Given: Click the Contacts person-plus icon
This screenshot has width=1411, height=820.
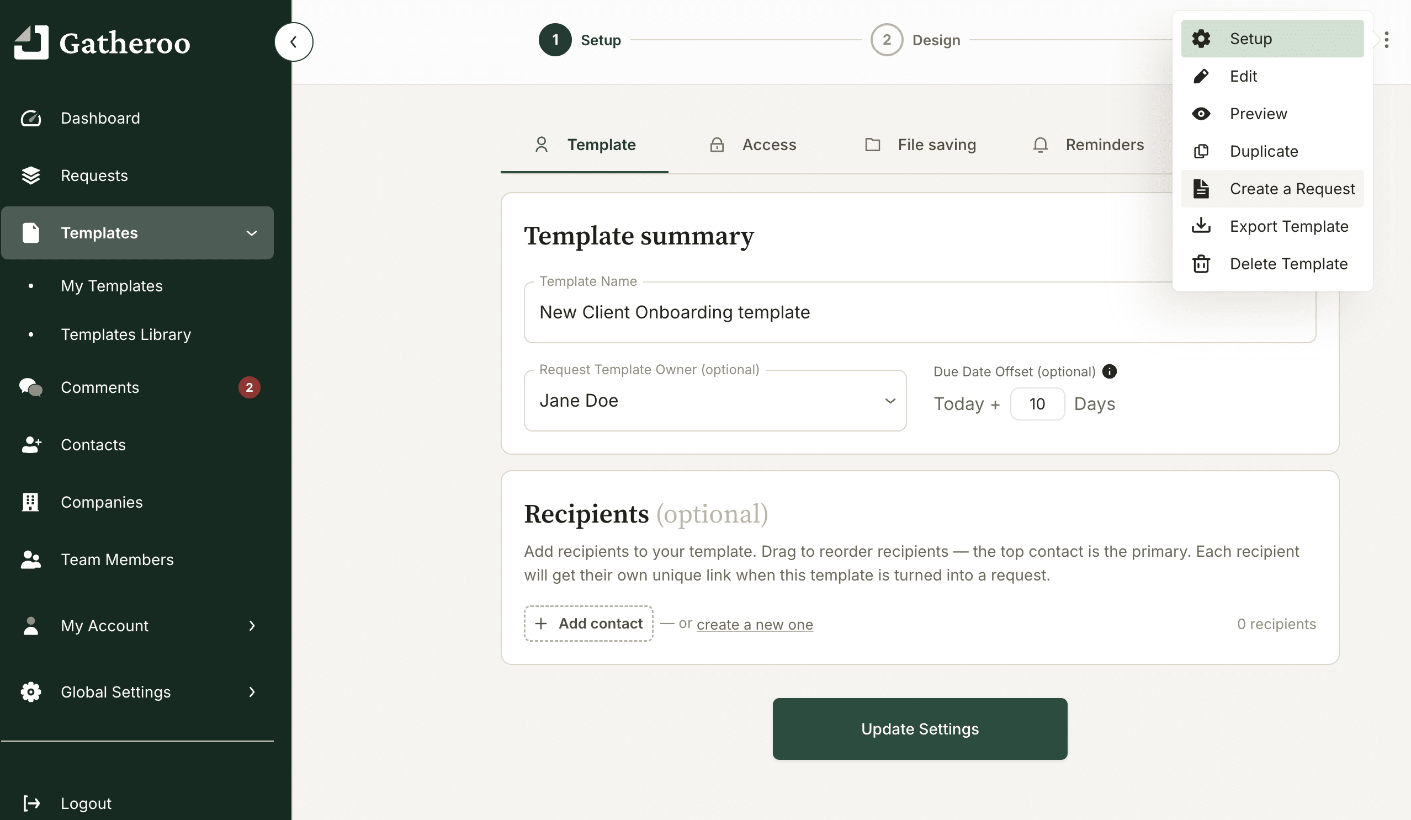Looking at the screenshot, I should pos(31,445).
